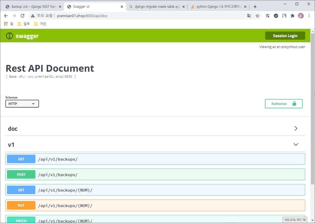Click the not-secure warning triangle icon
Viewport: 315px width, 223px height.
tap(33, 16)
